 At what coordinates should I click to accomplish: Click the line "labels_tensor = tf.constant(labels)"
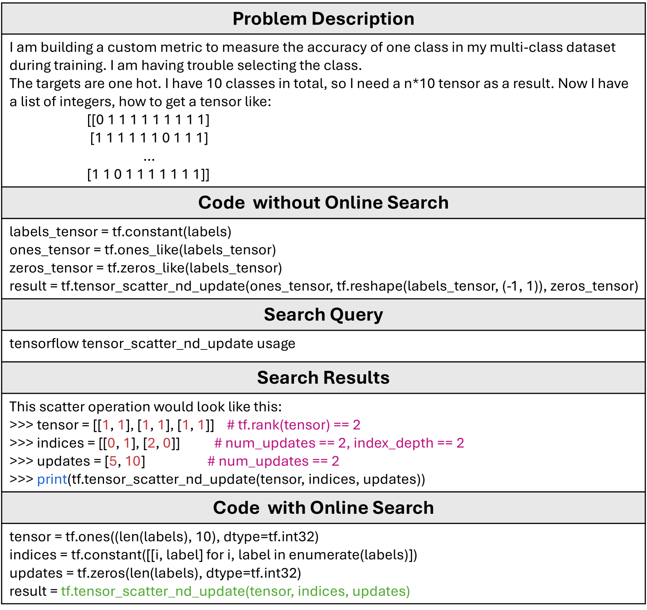click(x=120, y=232)
